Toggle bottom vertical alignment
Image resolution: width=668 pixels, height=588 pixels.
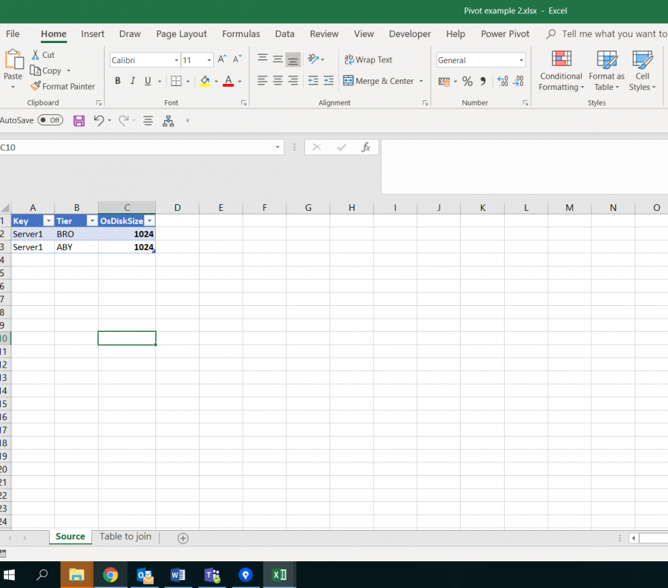[293, 59]
